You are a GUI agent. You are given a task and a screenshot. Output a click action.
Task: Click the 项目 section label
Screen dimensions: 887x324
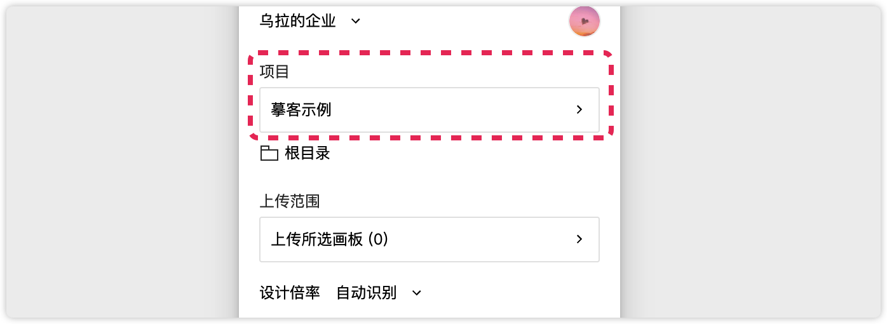coord(274,72)
